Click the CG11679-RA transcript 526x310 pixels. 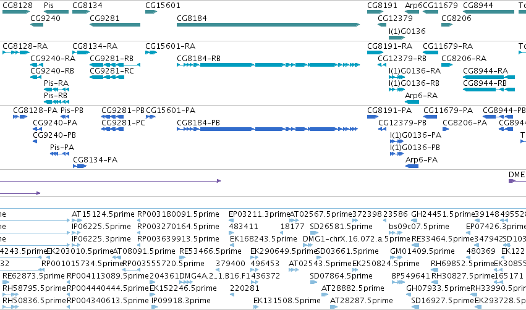(430, 52)
